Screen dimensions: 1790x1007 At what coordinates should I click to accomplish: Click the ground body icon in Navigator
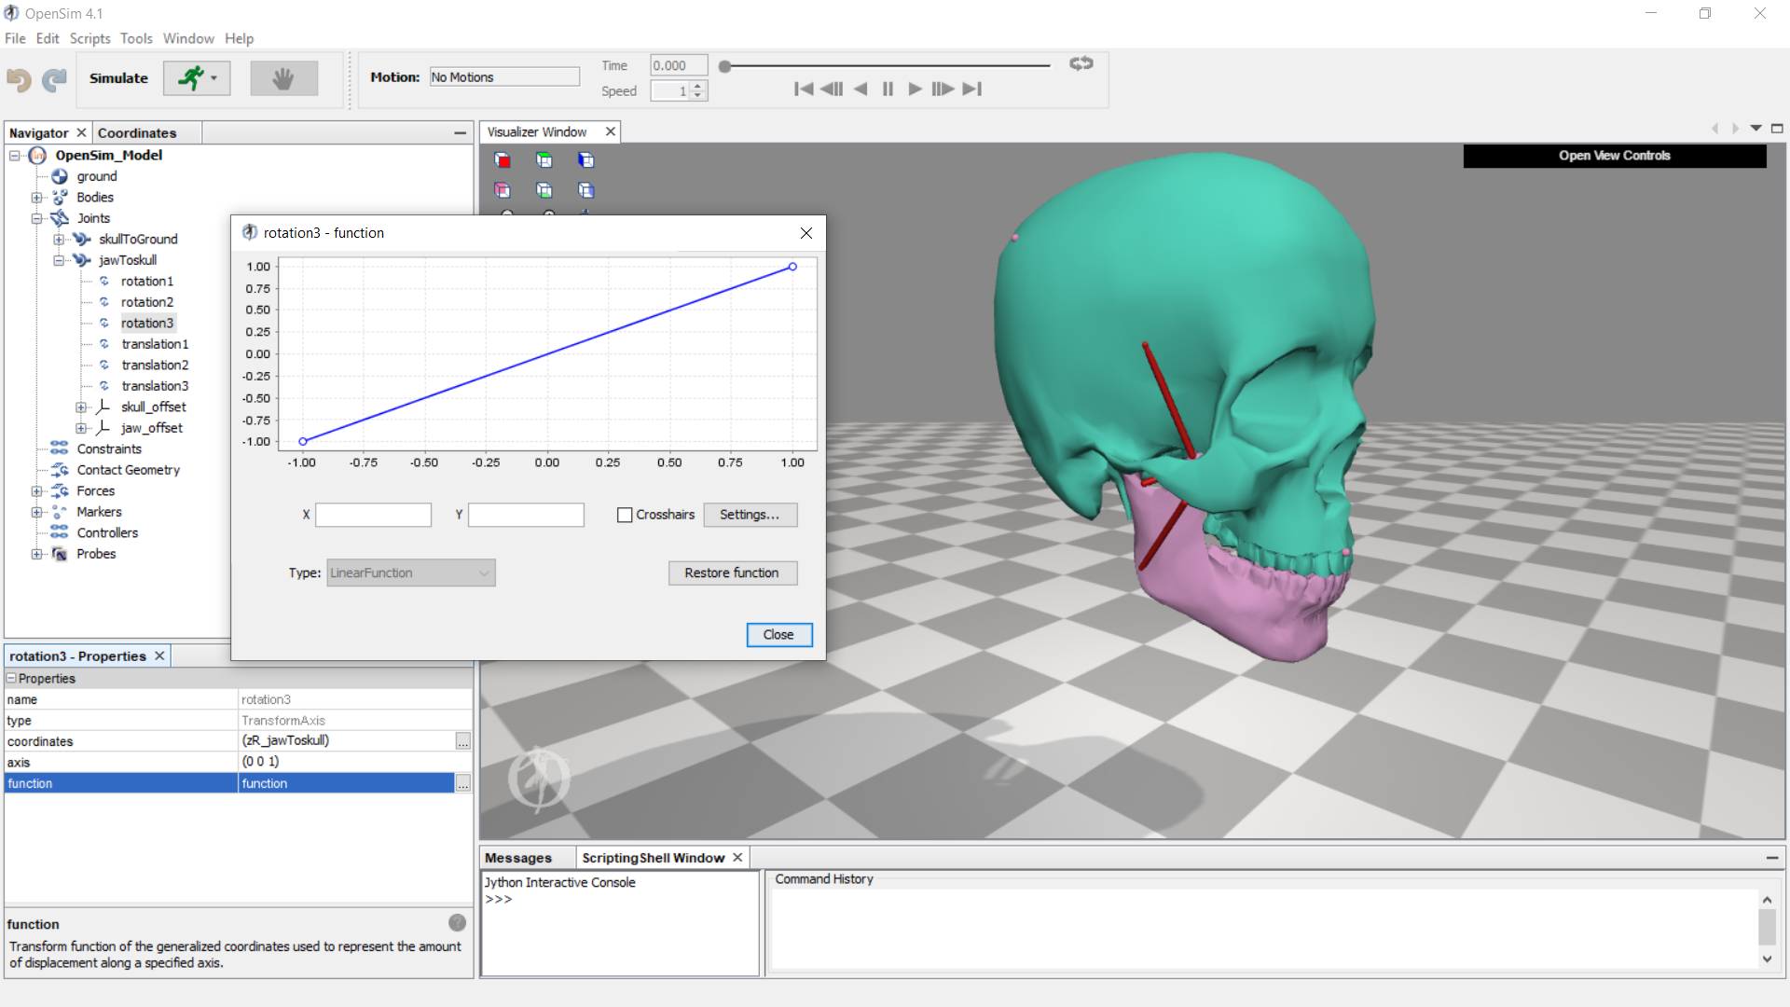tap(60, 176)
